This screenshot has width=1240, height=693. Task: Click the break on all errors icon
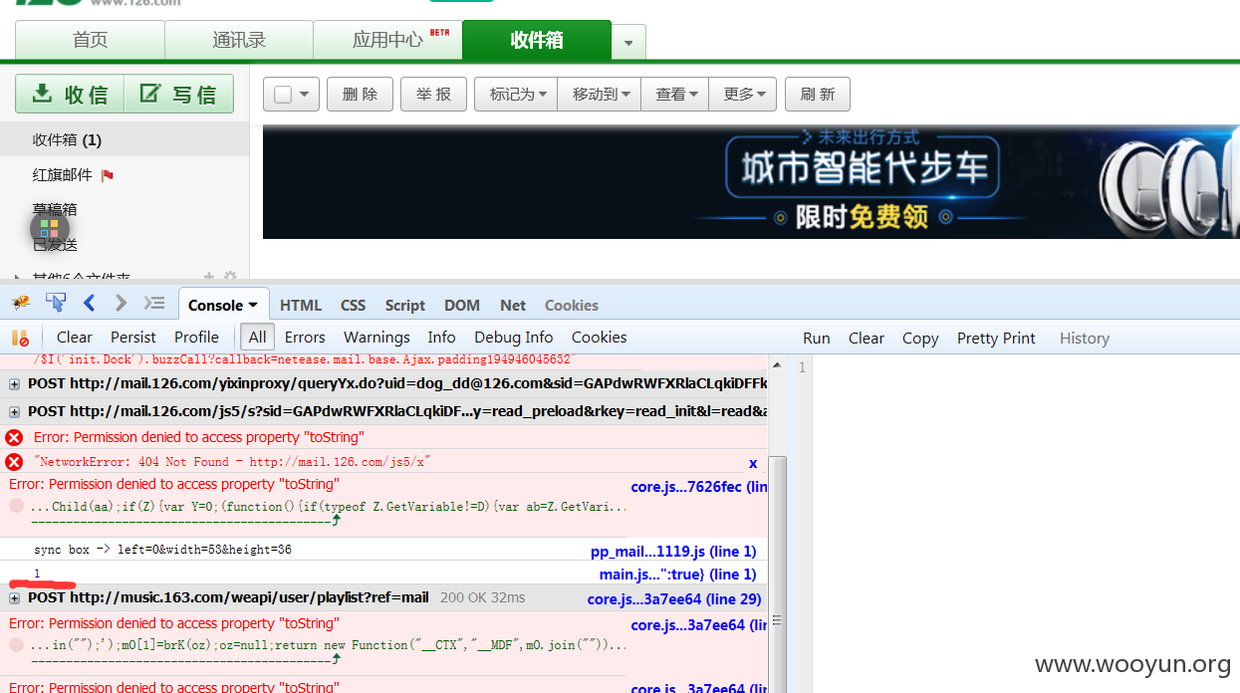20,338
